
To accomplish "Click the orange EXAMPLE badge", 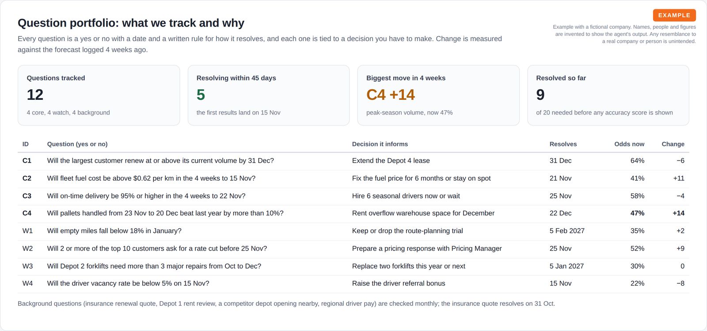I will pos(674,15).
